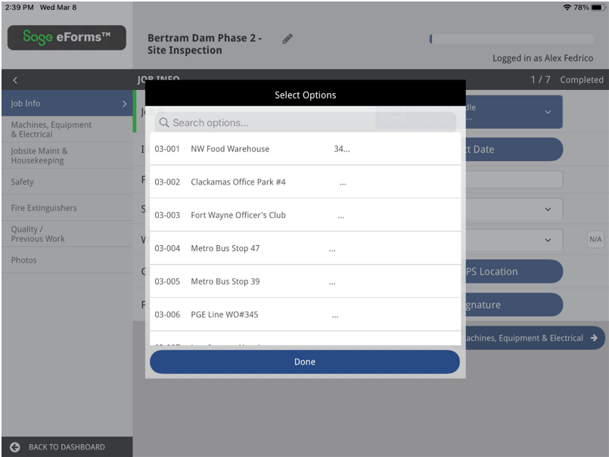This screenshot has width=609, height=457.
Task: Select option 03-002 Clackamas Office Park #4
Action: click(x=306, y=182)
